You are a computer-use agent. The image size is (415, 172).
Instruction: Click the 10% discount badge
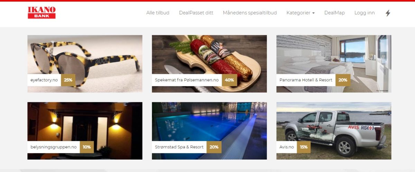pyautogui.click(x=87, y=147)
